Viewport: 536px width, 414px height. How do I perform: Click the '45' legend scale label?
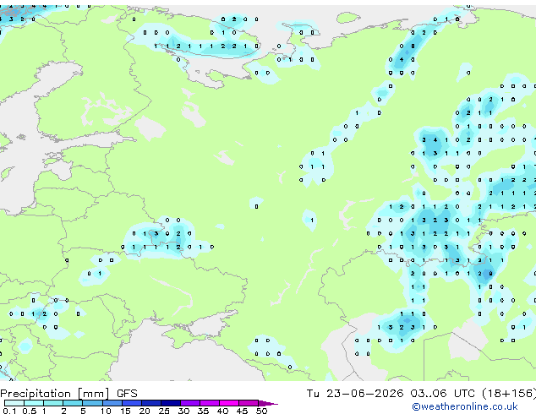242,411
